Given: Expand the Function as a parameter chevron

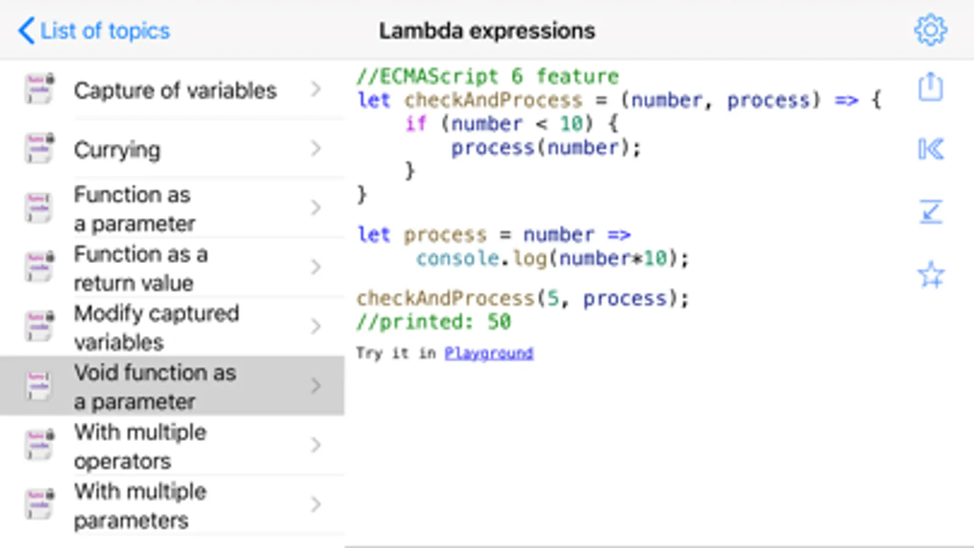Looking at the screenshot, I should click(316, 208).
